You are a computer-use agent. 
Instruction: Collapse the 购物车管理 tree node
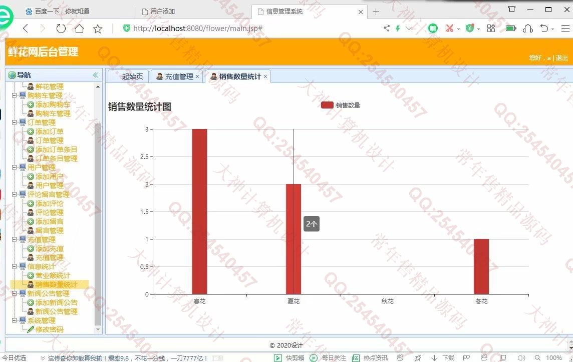pos(14,95)
